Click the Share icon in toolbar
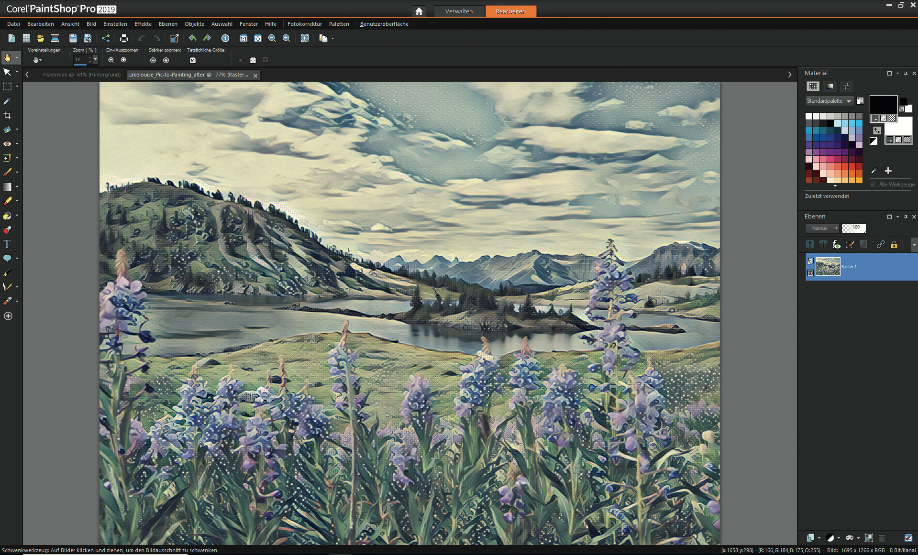Image resolution: width=918 pixels, height=555 pixels. tap(106, 38)
